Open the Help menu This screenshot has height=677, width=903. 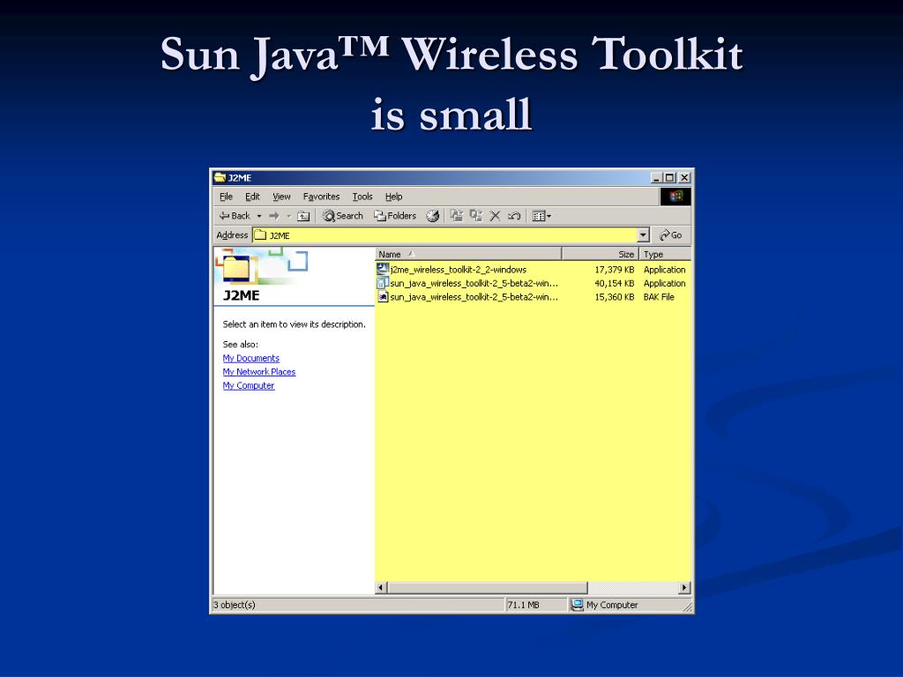[x=393, y=197]
